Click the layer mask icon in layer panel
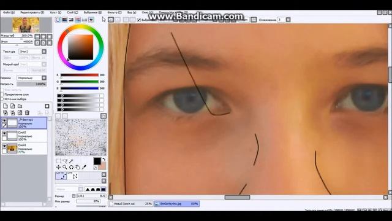 point(47,106)
